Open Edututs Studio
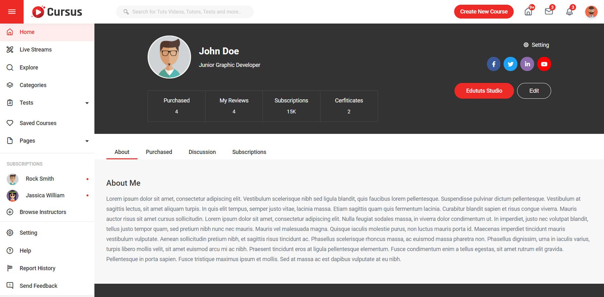The height and width of the screenshot is (297, 604). click(484, 91)
